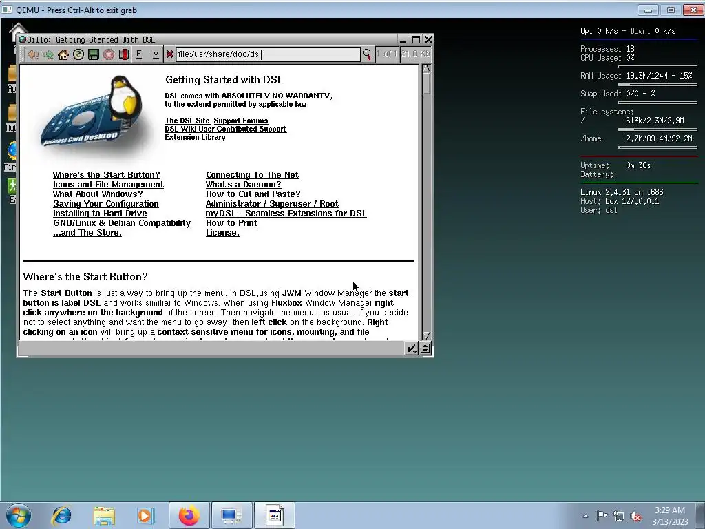Image resolution: width=705 pixels, height=529 pixels.
Task: Reload the page with Dillo's refresh icon
Action: 78,54
